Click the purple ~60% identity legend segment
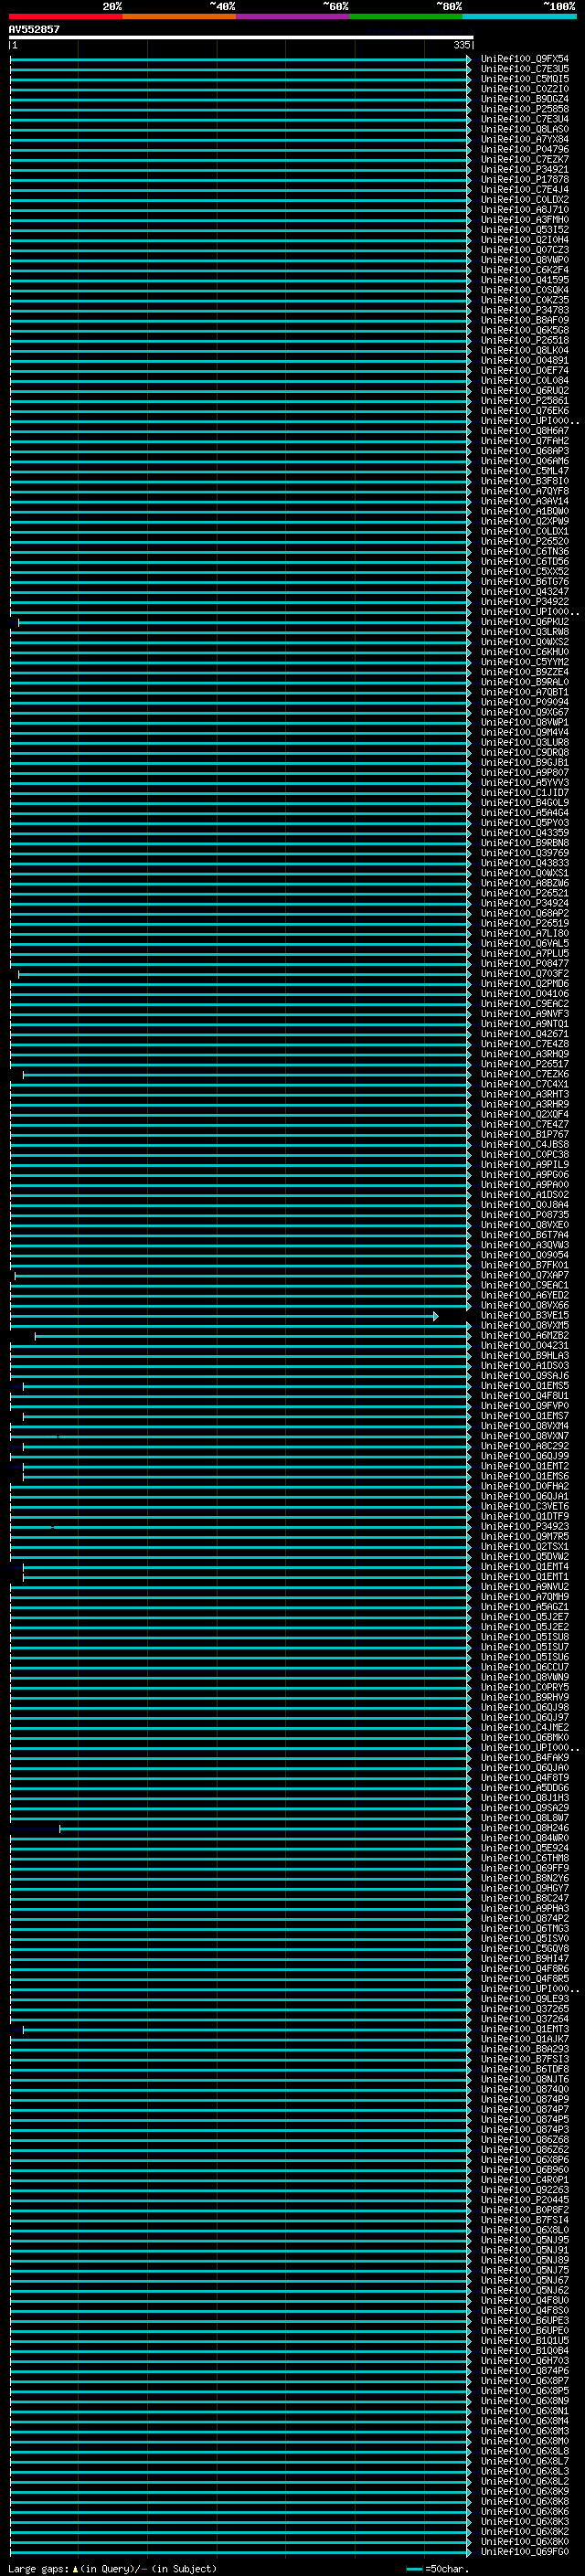The width and height of the screenshot is (585, 2576). pyautogui.click(x=293, y=16)
